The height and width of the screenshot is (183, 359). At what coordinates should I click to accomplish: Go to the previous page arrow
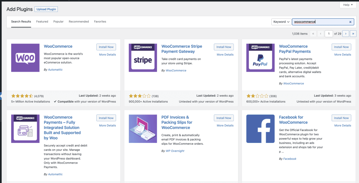click(x=320, y=34)
